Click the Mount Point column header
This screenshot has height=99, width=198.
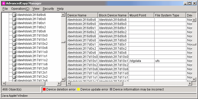[142, 15]
